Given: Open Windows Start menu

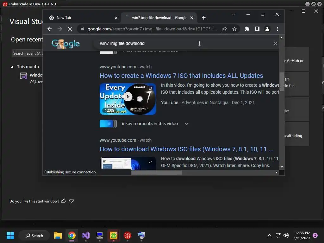Looking at the screenshot, I should point(10,235).
